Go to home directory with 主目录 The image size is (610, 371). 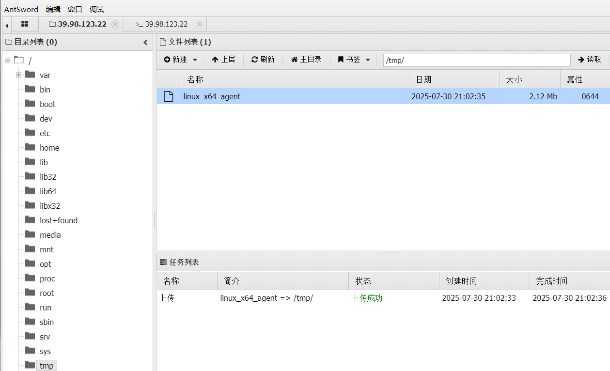pos(306,60)
